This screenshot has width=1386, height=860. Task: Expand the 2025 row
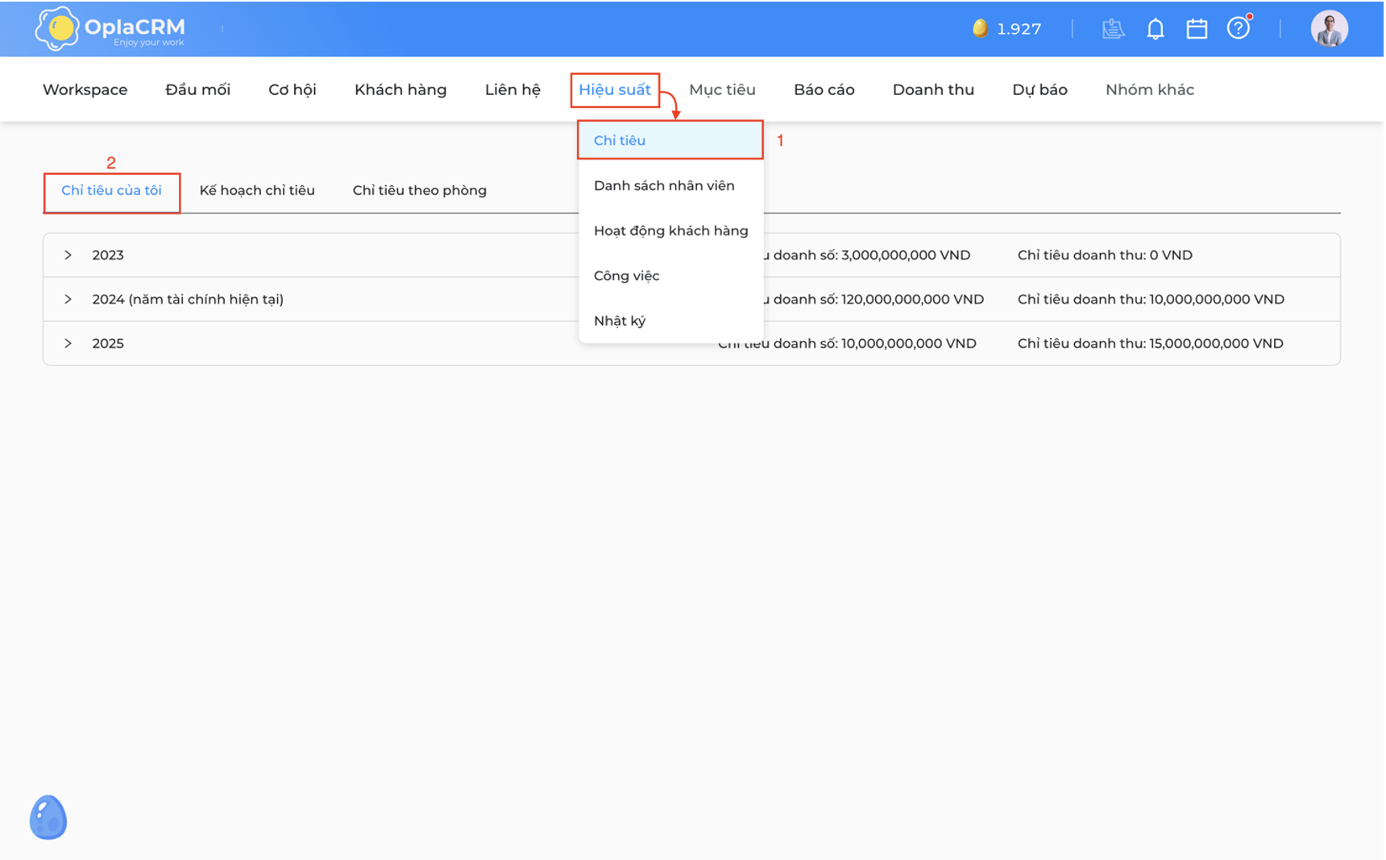point(68,344)
